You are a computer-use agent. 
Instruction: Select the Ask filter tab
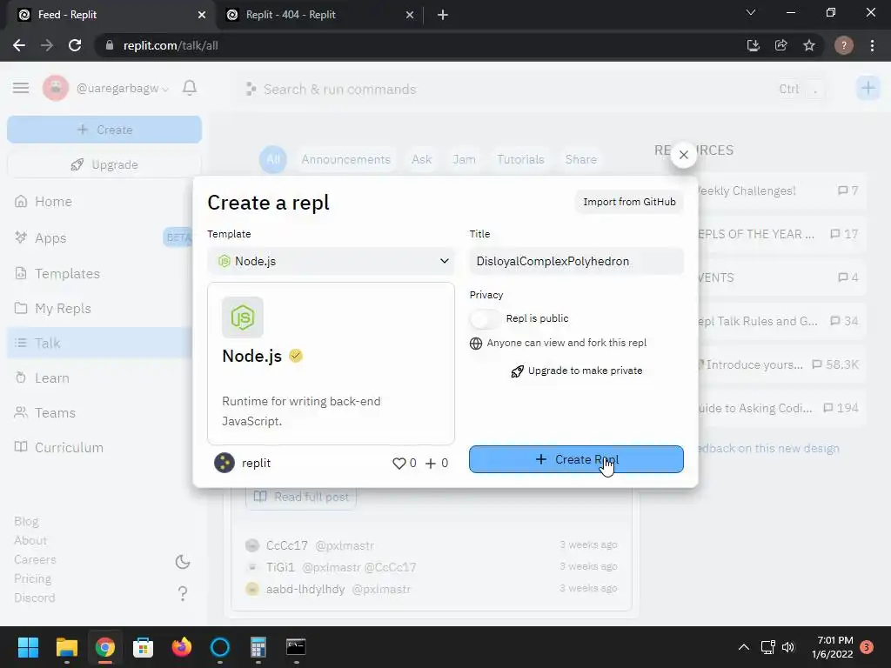tap(422, 160)
